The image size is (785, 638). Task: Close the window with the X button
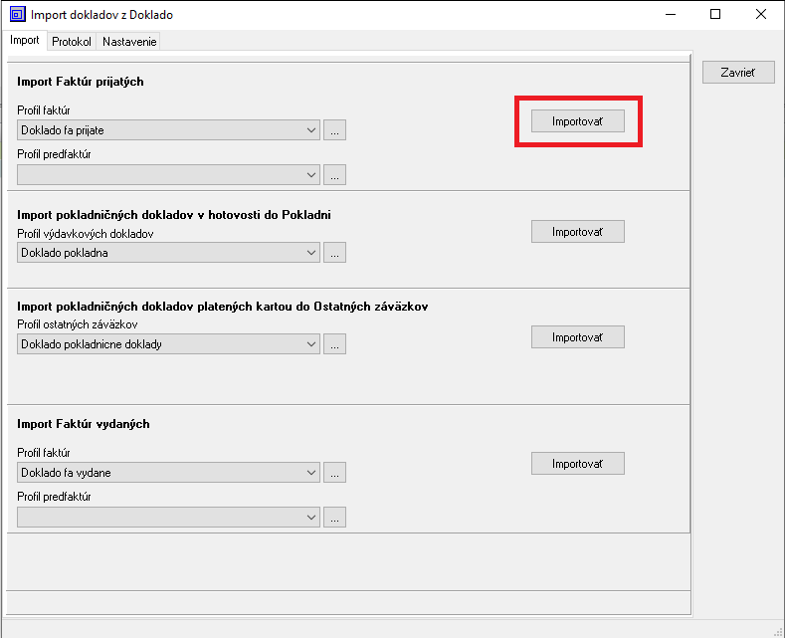[x=761, y=14]
